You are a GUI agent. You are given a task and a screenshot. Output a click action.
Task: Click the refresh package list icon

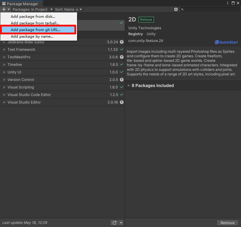click(114, 223)
